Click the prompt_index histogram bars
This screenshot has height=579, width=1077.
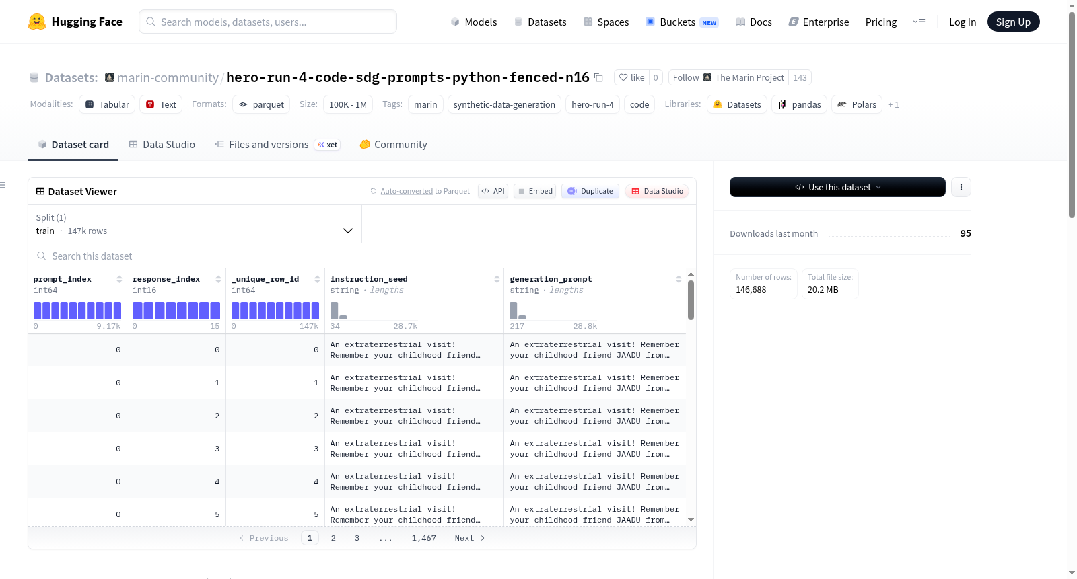(x=77, y=311)
